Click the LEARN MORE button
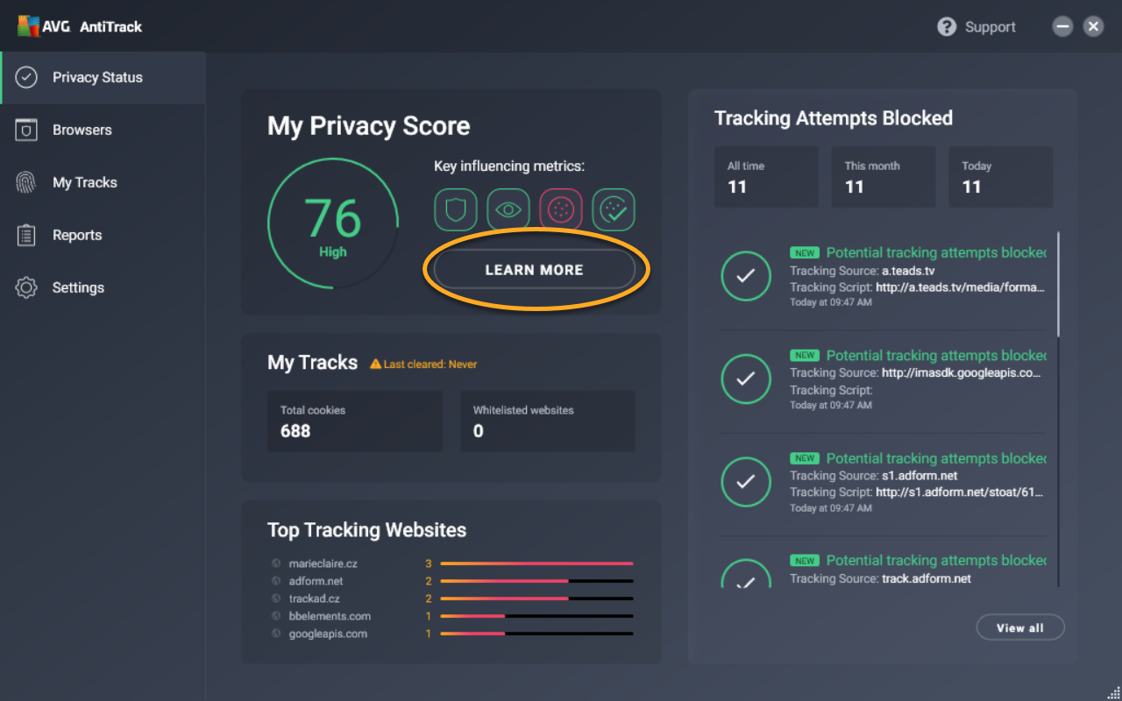 (535, 270)
